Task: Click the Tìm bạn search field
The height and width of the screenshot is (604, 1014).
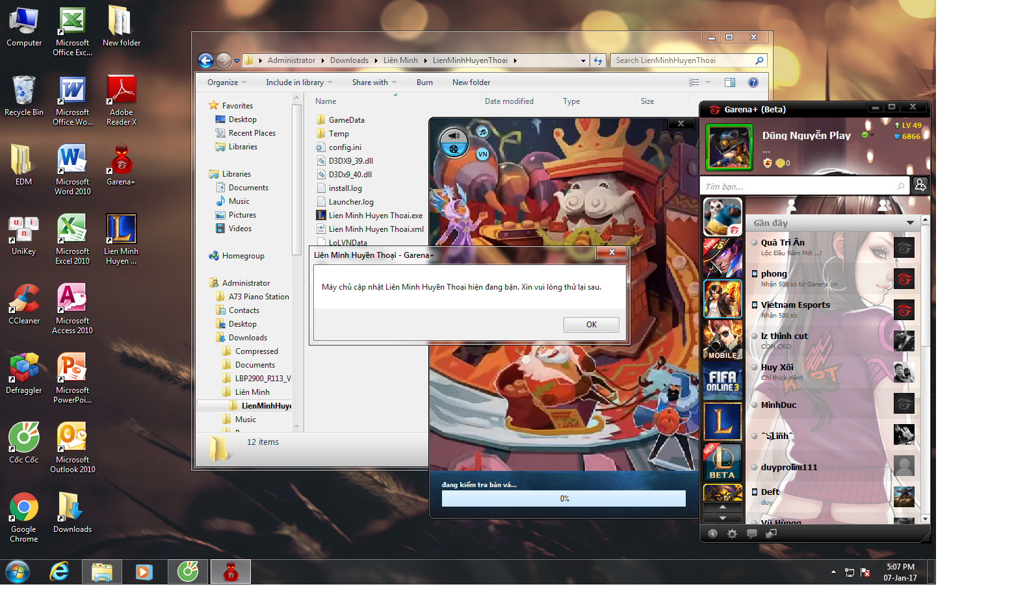Action: 804,186
